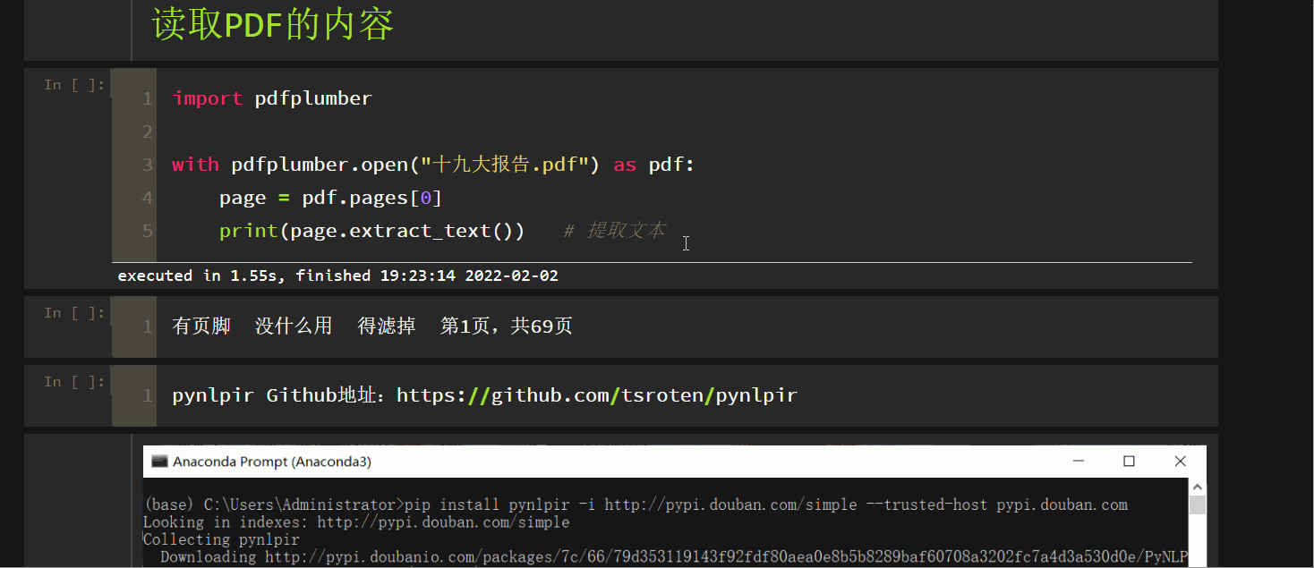
Task: Click the execution timestamp status line
Action: pos(337,276)
